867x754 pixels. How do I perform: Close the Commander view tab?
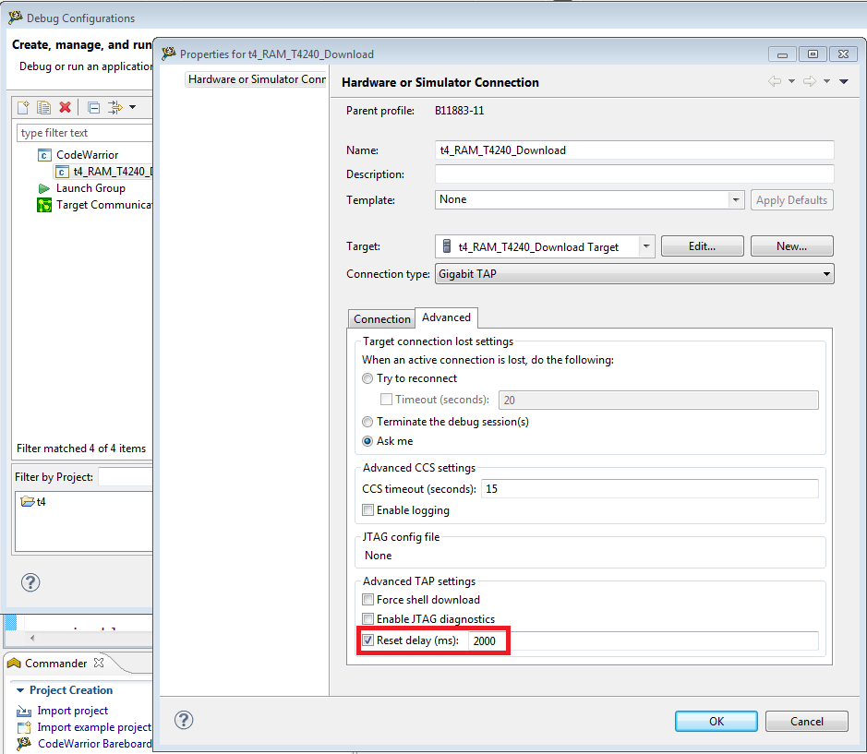(x=99, y=663)
